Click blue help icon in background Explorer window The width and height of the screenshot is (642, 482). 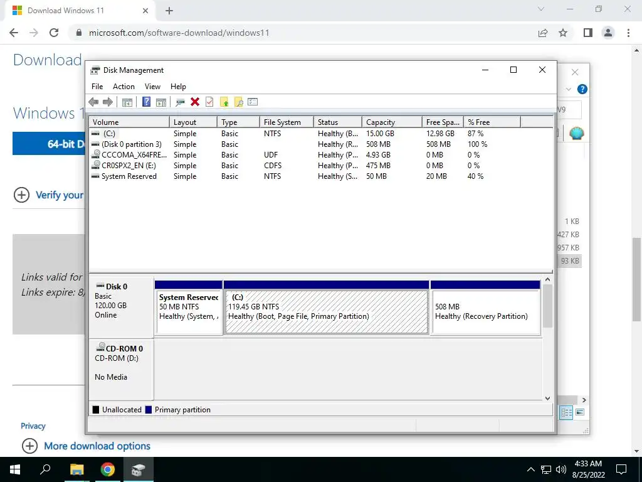click(x=582, y=89)
